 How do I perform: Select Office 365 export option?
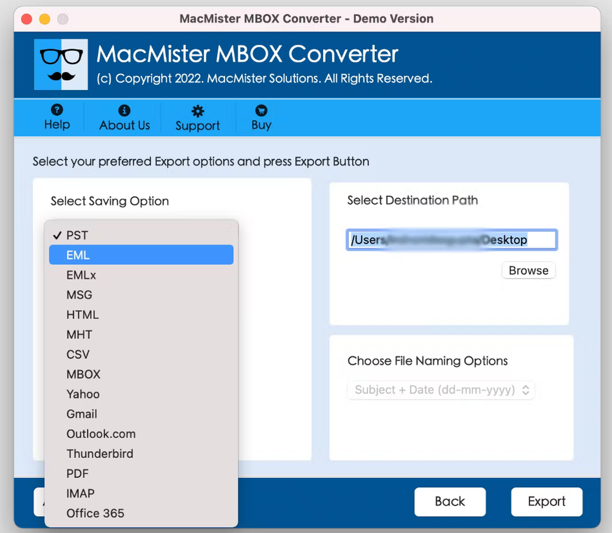click(141, 513)
